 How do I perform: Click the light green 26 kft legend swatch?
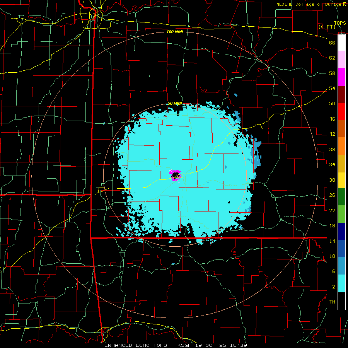[x=341, y=214]
